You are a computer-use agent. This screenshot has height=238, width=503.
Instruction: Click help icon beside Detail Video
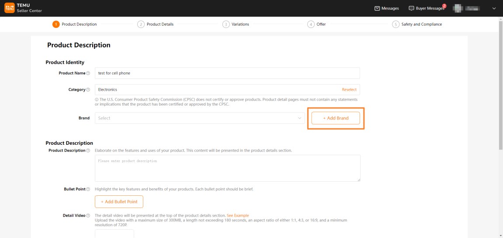[x=88, y=216]
